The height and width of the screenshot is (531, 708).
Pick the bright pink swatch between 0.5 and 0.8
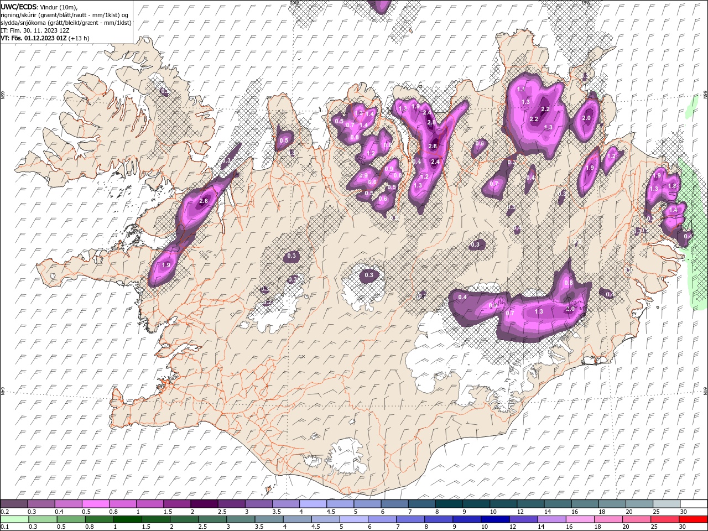96,504
